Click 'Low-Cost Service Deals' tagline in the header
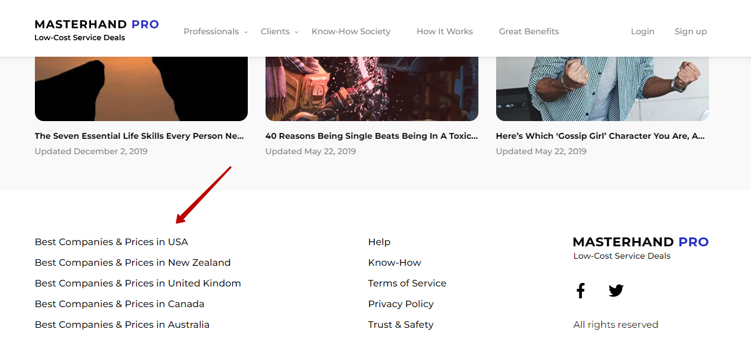This screenshot has width=751, height=355. pos(80,38)
